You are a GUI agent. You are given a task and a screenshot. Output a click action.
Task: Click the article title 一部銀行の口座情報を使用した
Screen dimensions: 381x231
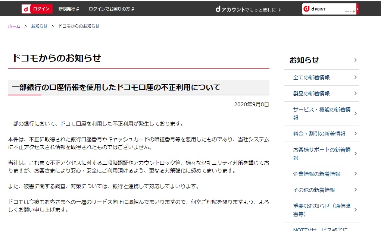point(116,87)
